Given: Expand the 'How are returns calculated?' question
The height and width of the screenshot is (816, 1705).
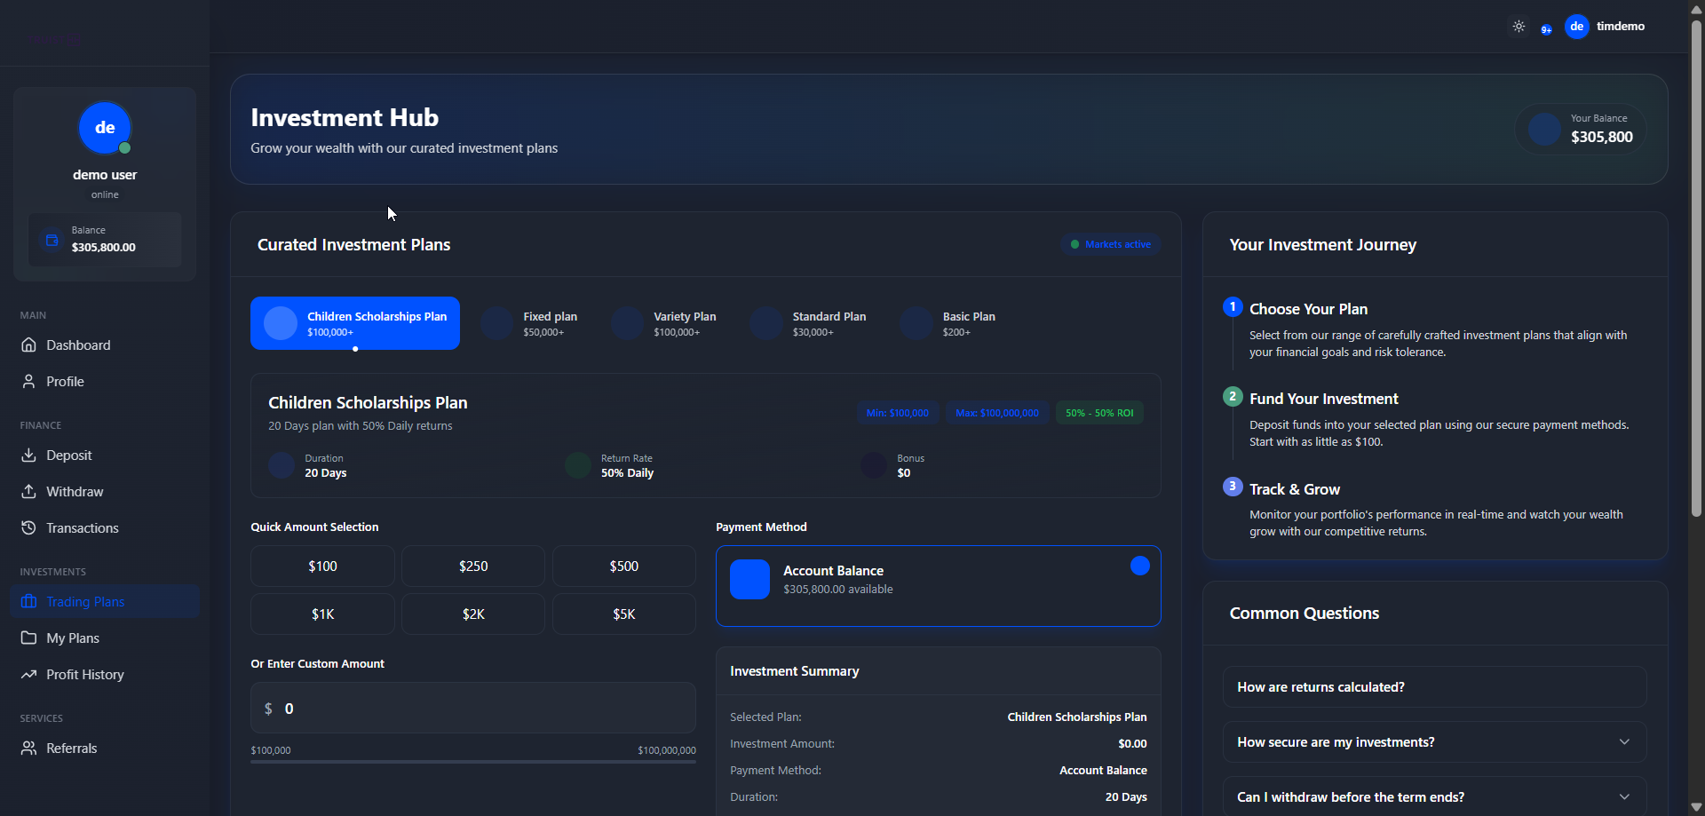Looking at the screenshot, I should point(1434,686).
